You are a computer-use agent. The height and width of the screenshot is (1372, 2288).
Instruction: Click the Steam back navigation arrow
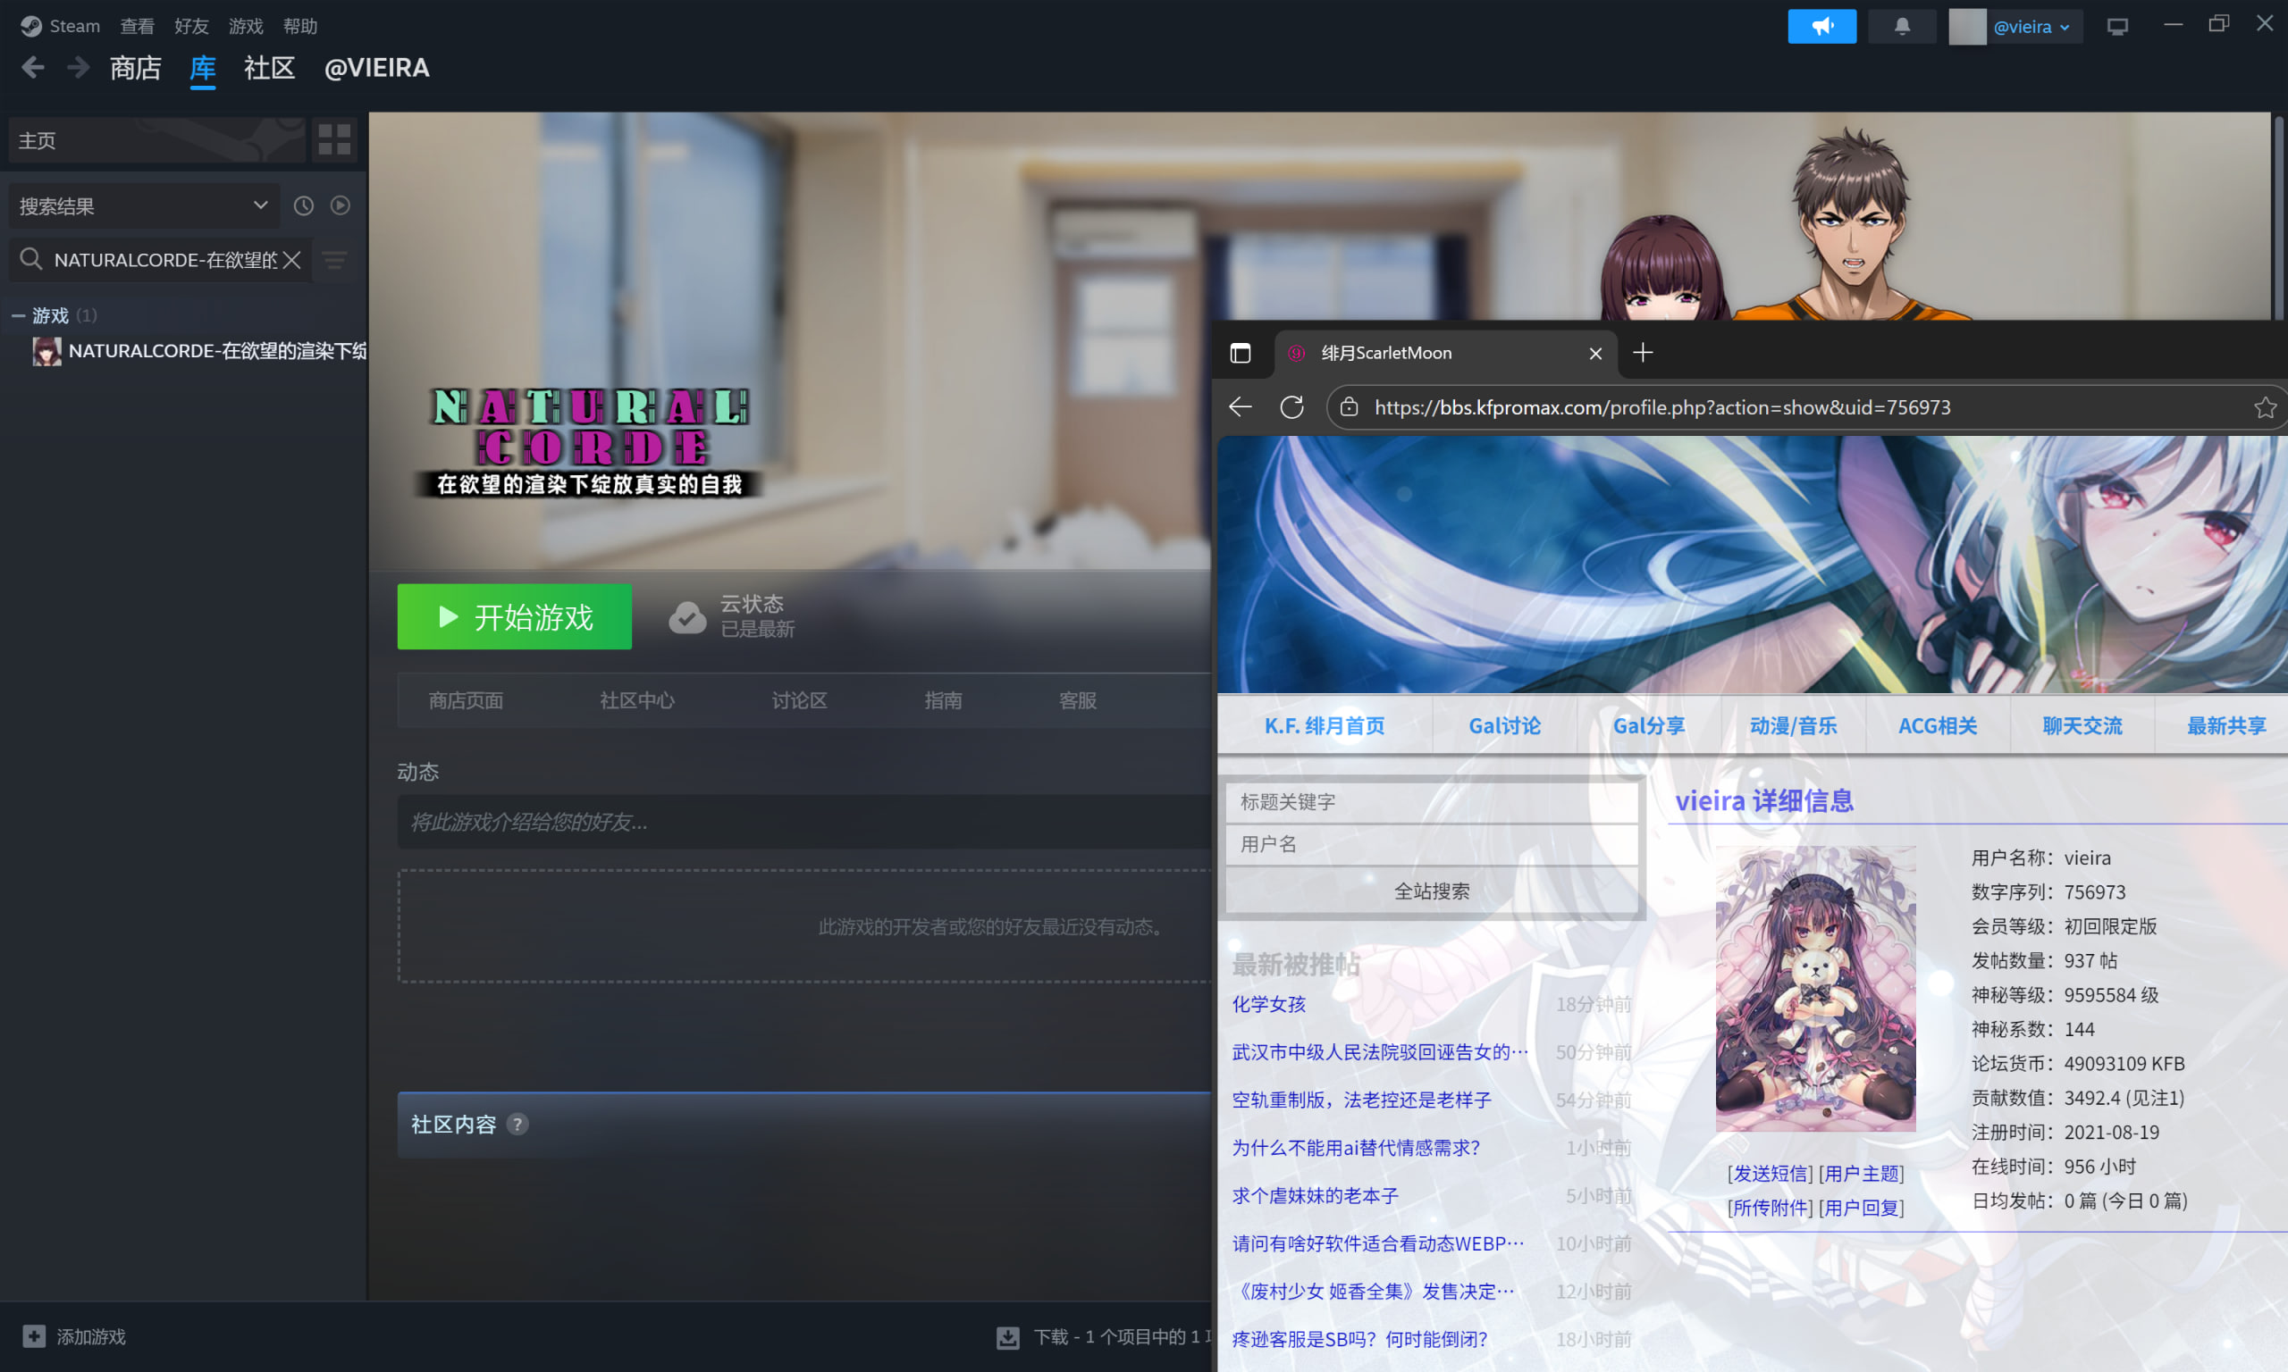32,67
